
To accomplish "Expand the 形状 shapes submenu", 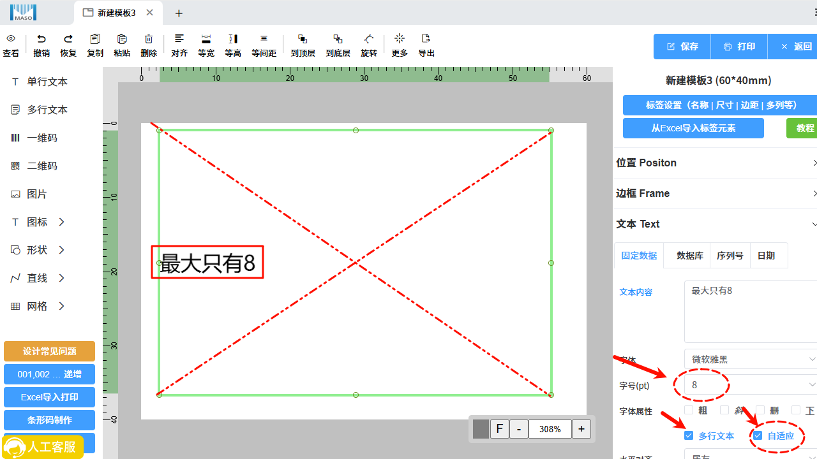I will click(62, 250).
